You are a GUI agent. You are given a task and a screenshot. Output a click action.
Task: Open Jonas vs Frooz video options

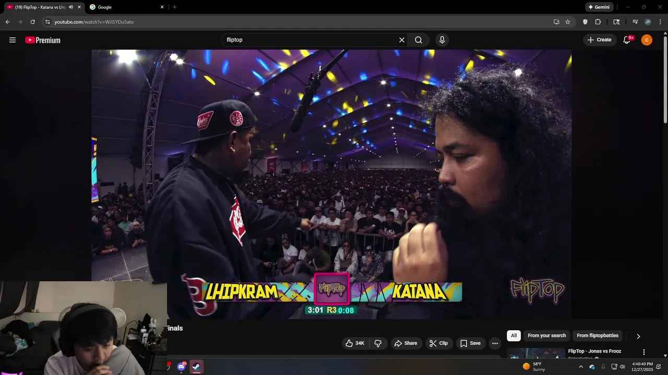click(644, 352)
